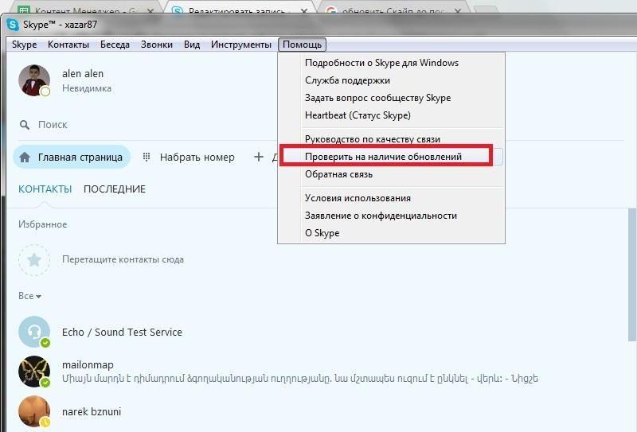
Task: Click the alen alen profile name
Action: (83, 74)
